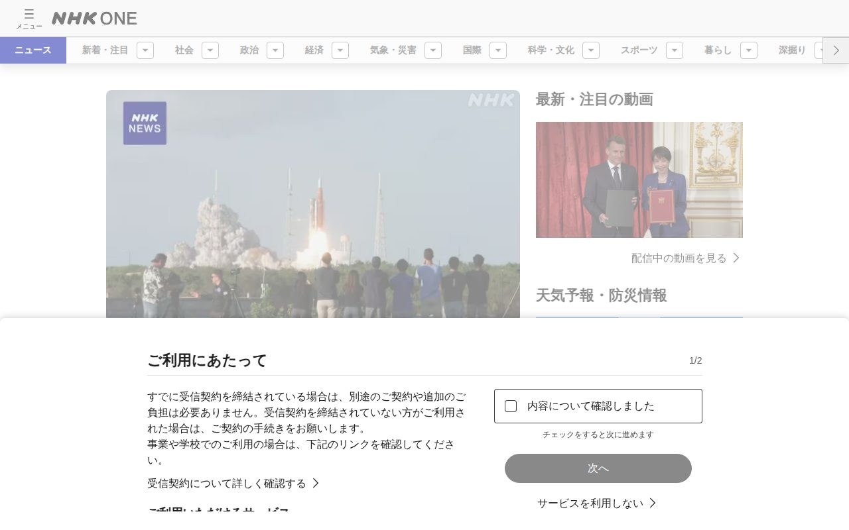Open the hamburger メニュー icon
Viewport: 849px width, 530px height.
coord(29,19)
